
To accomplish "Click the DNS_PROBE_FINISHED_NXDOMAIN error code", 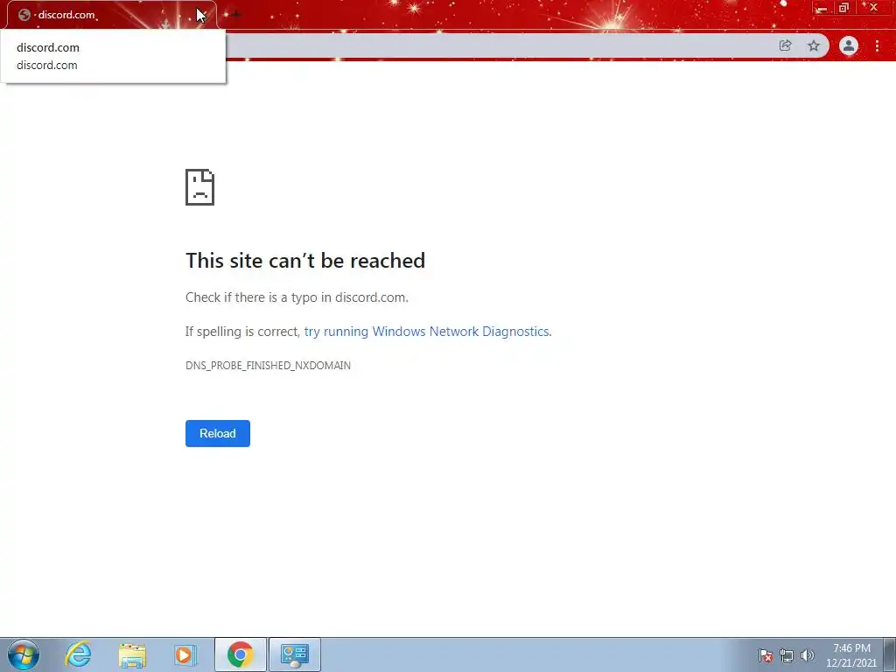I will coord(268,366).
